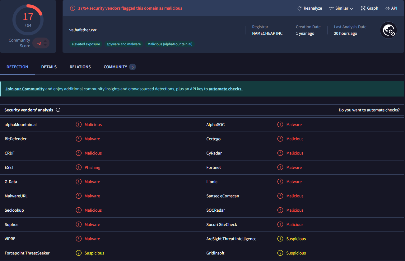Click the Certego malicious alert icon

tap(280, 139)
